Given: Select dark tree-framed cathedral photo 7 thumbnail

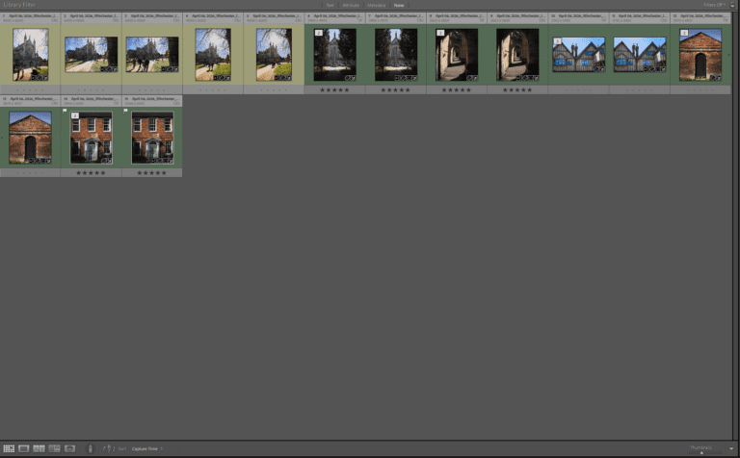Looking at the screenshot, I should tap(396, 55).
